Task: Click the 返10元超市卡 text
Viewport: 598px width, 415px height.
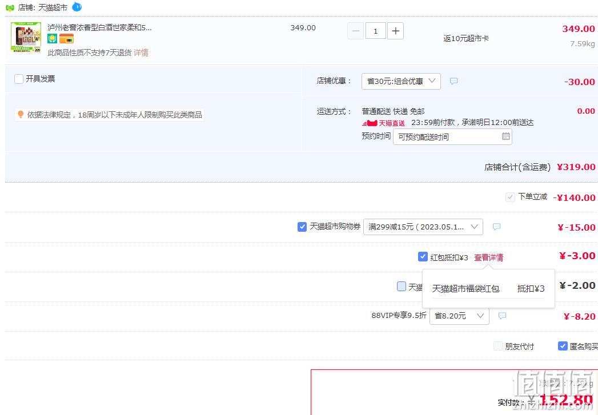Action: (x=466, y=38)
